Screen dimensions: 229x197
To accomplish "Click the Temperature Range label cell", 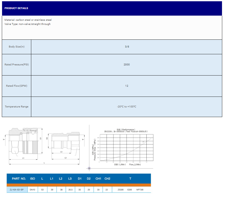I will click(x=17, y=107).
